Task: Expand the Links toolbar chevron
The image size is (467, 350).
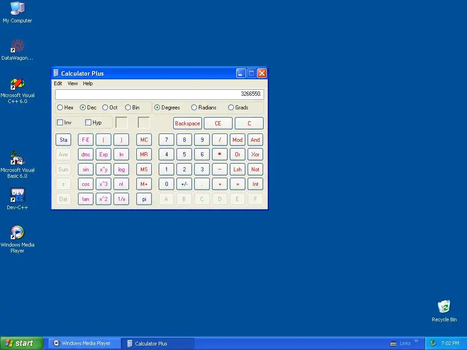Action: click(416, 341)
